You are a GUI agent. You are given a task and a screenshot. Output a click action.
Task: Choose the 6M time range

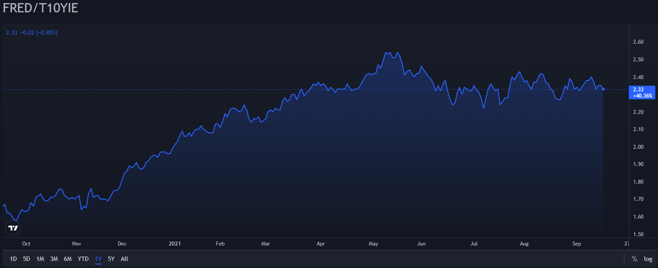pos(68,259)
